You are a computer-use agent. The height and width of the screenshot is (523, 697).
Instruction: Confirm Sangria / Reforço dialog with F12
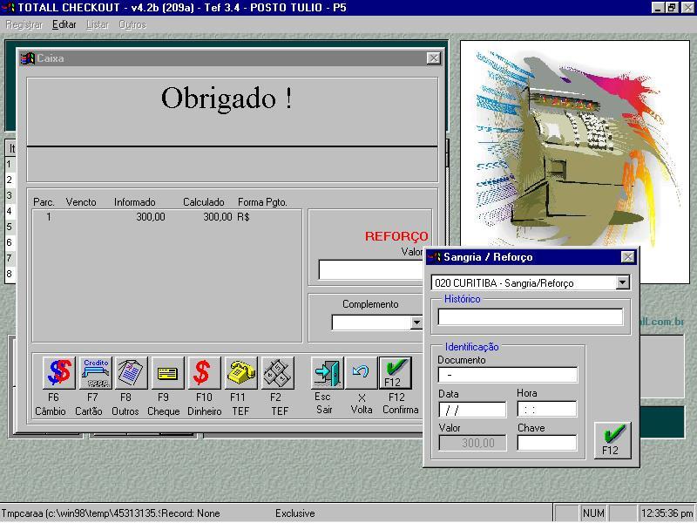click(x=612, y=440)
